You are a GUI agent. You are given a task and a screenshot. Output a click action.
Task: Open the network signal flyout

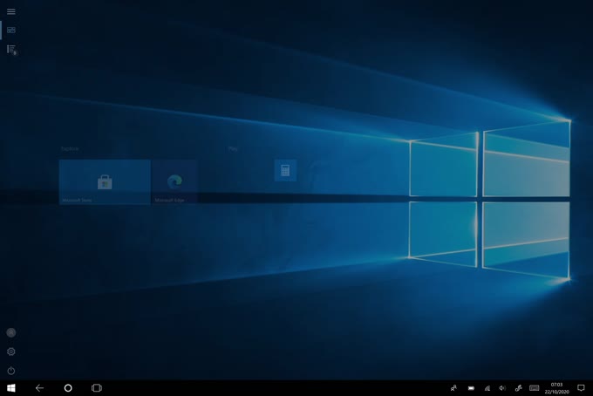(487, 387)
